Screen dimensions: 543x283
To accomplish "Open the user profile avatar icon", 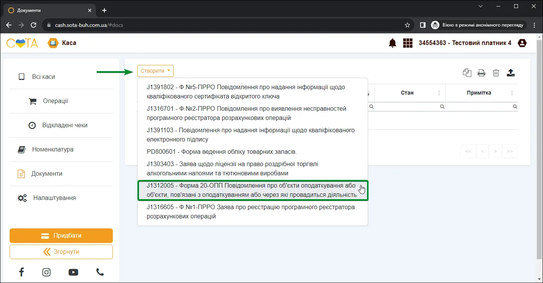I will [x=522, y=43].
